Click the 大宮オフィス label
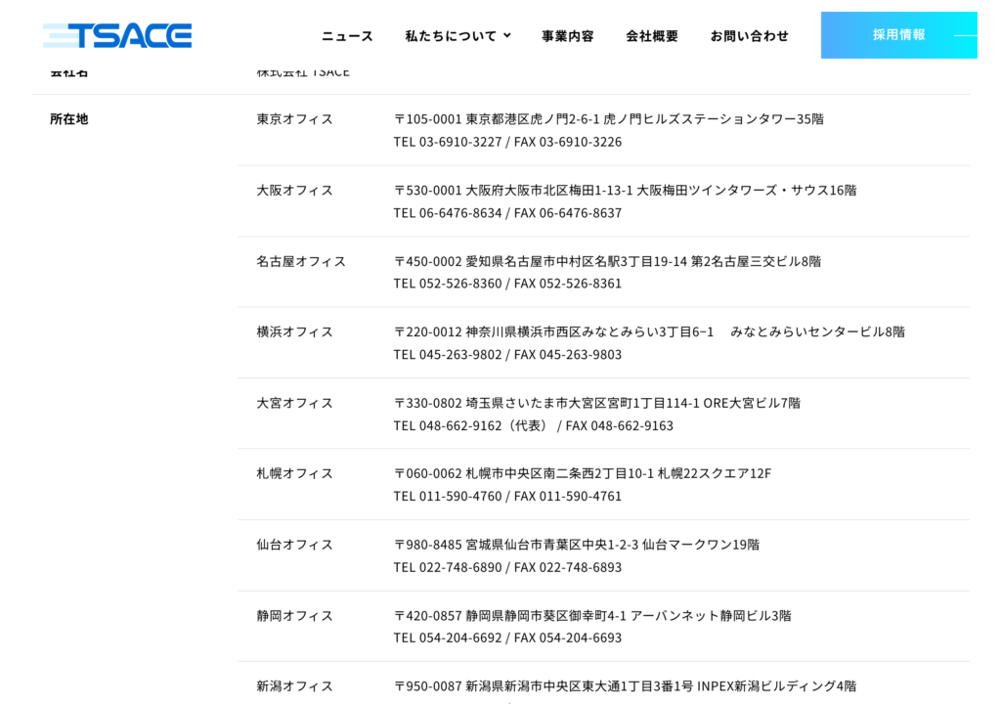Image resolution: width=1001 pixels, height=704 pixels. 295,403
